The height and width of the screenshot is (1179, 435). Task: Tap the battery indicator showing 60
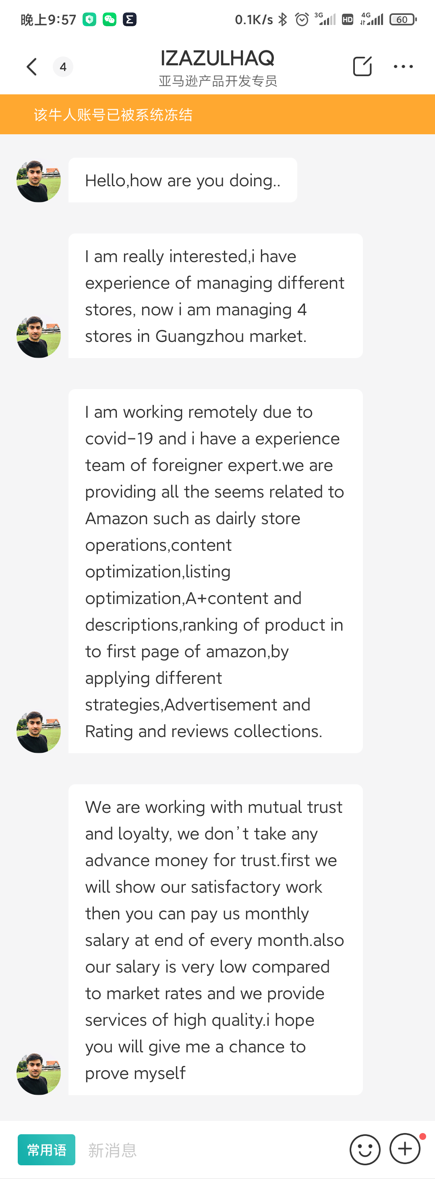[402, 20]
